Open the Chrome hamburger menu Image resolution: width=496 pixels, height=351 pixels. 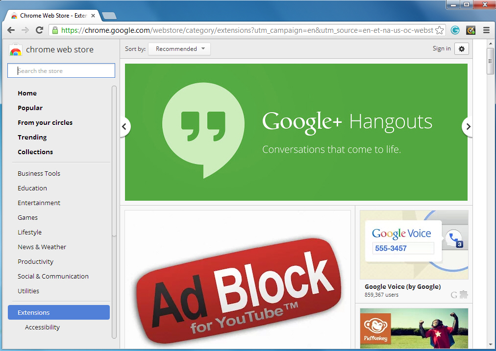click(486, 30)
